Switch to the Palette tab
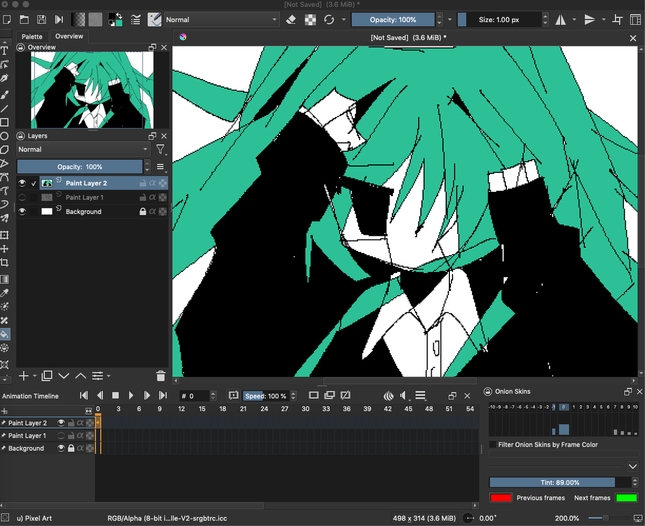This screenshot has height=526, width=645. point(32,37)
